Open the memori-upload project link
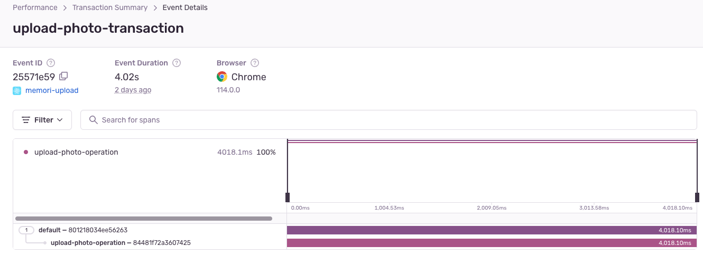 point(52,90)
